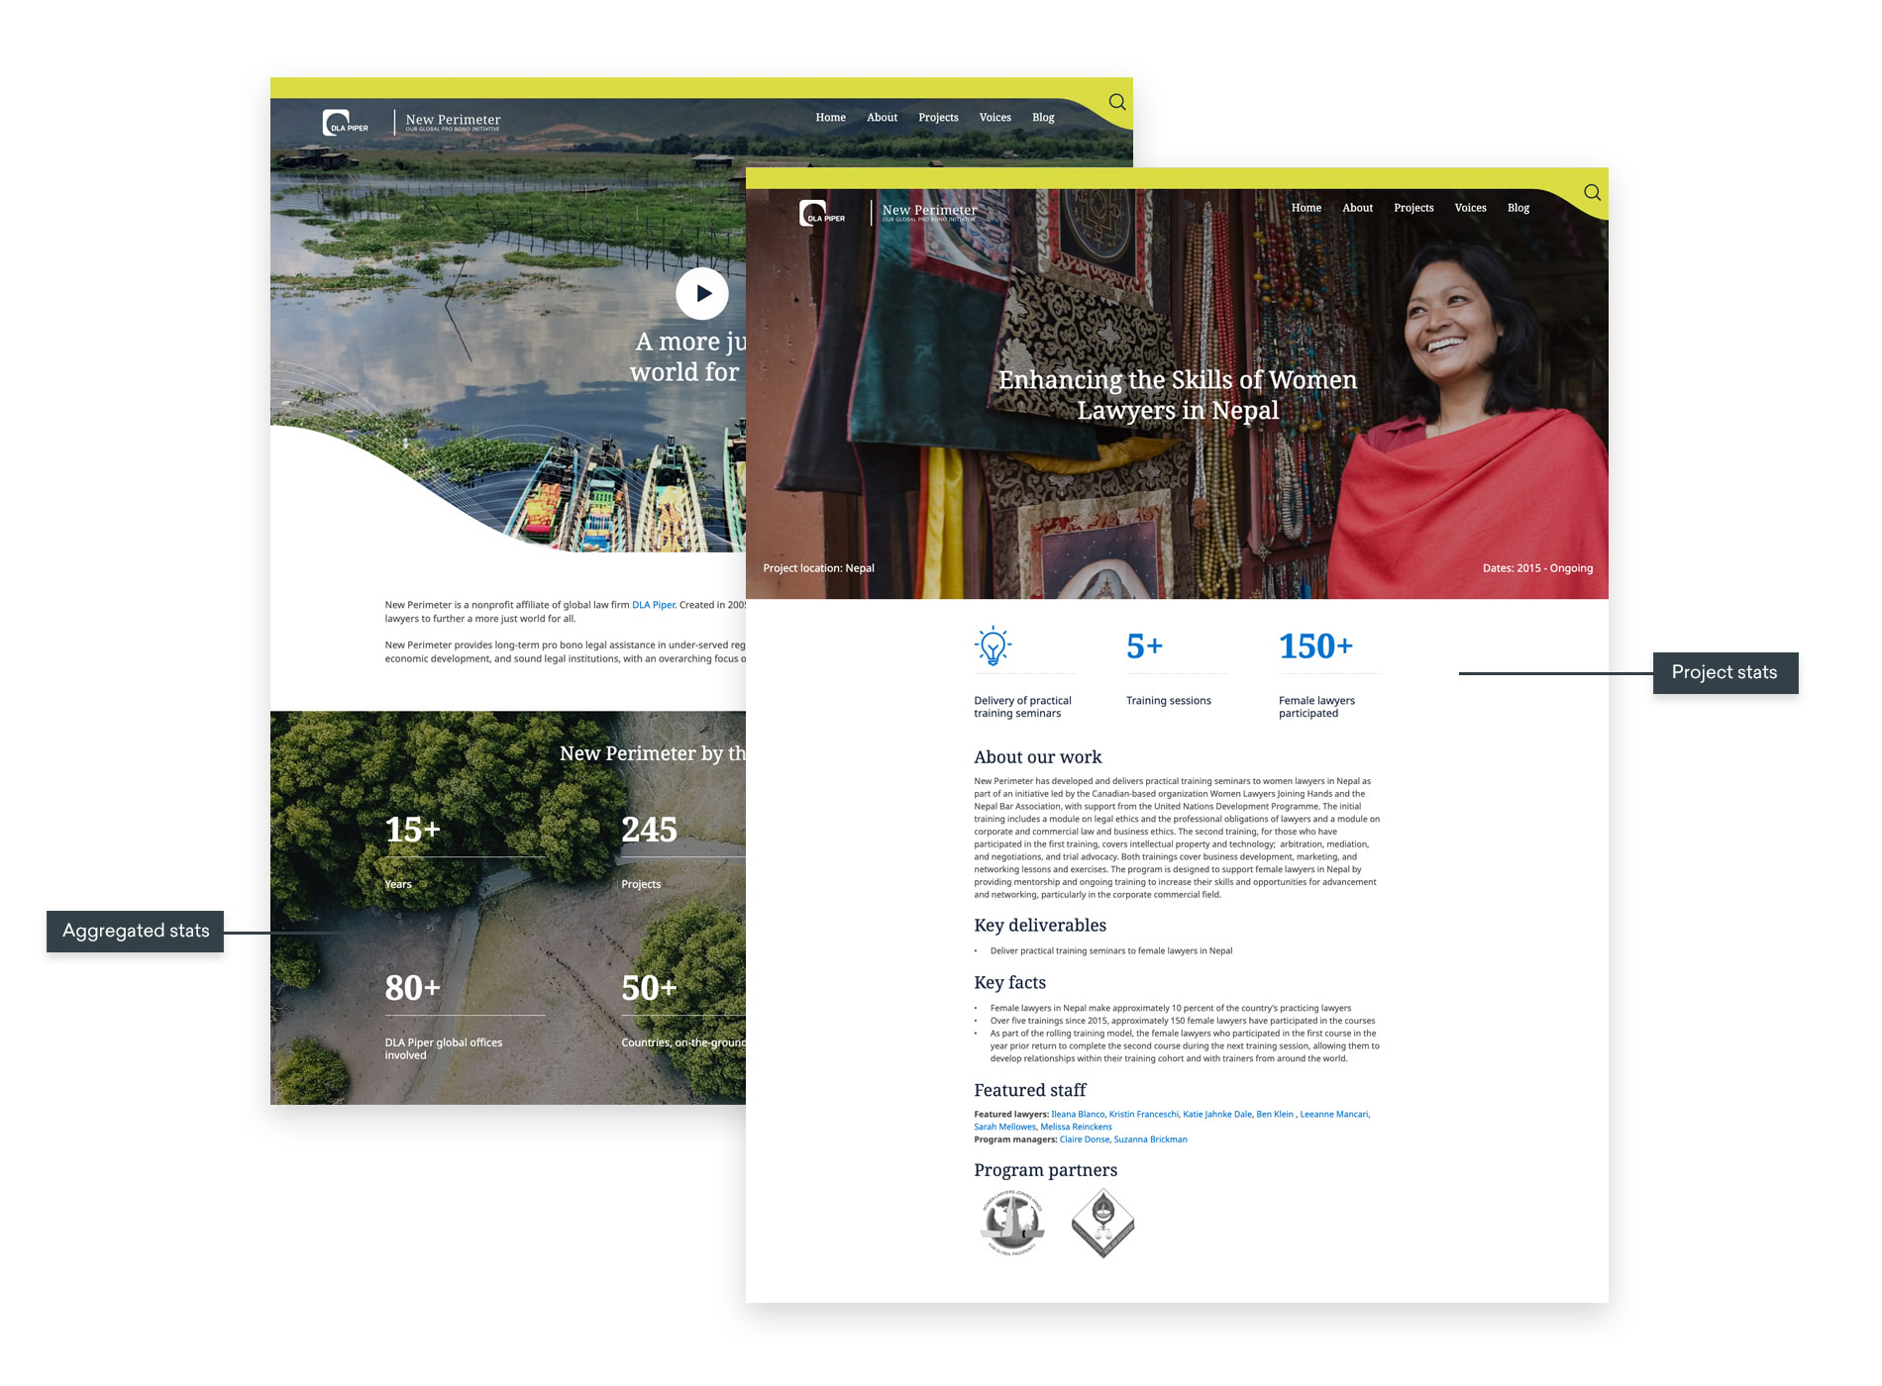1882x1386 pixels.
Task: Click the New Perimeter title on the back homepage
Action: [453, 120]
